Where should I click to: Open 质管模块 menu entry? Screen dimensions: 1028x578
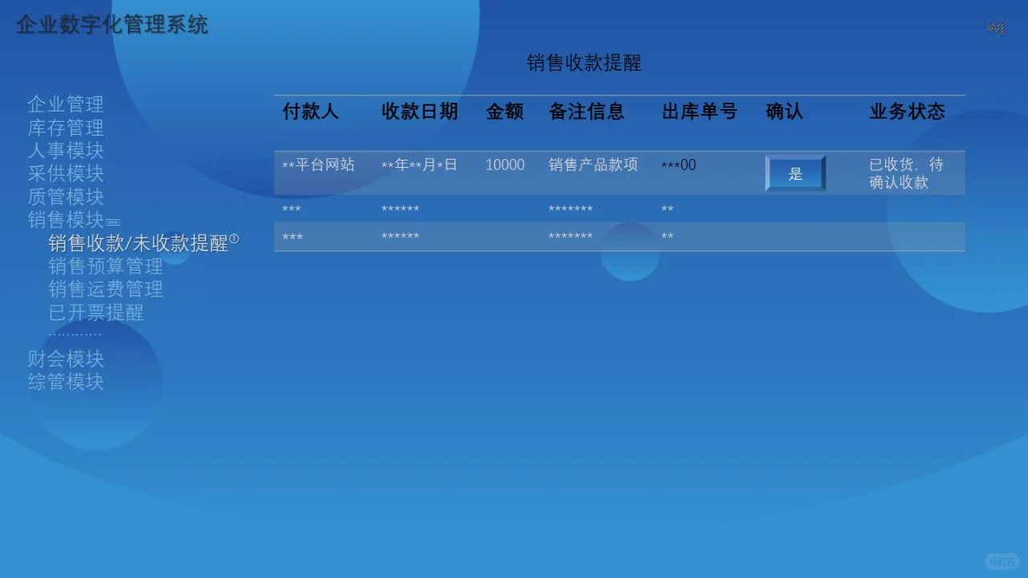(x=66, y=197)
